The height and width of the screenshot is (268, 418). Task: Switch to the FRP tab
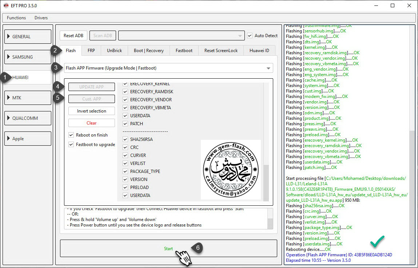pyautogui.click(x=91, y=51)
